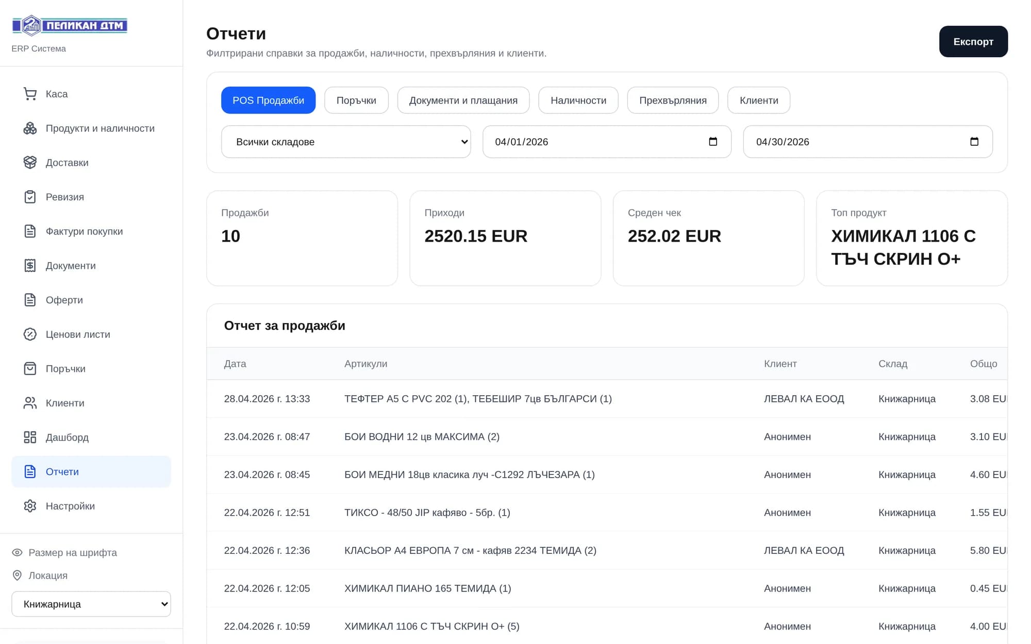Click the Приходи card value 2520.15 EUR
The height and width of the screenshot is (644, 1031).
click(x=476, y=236)
